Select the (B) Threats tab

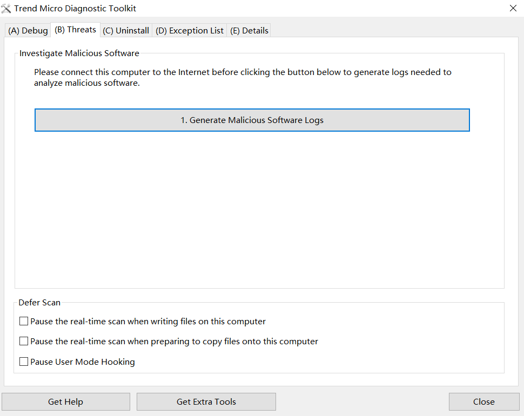75,30
